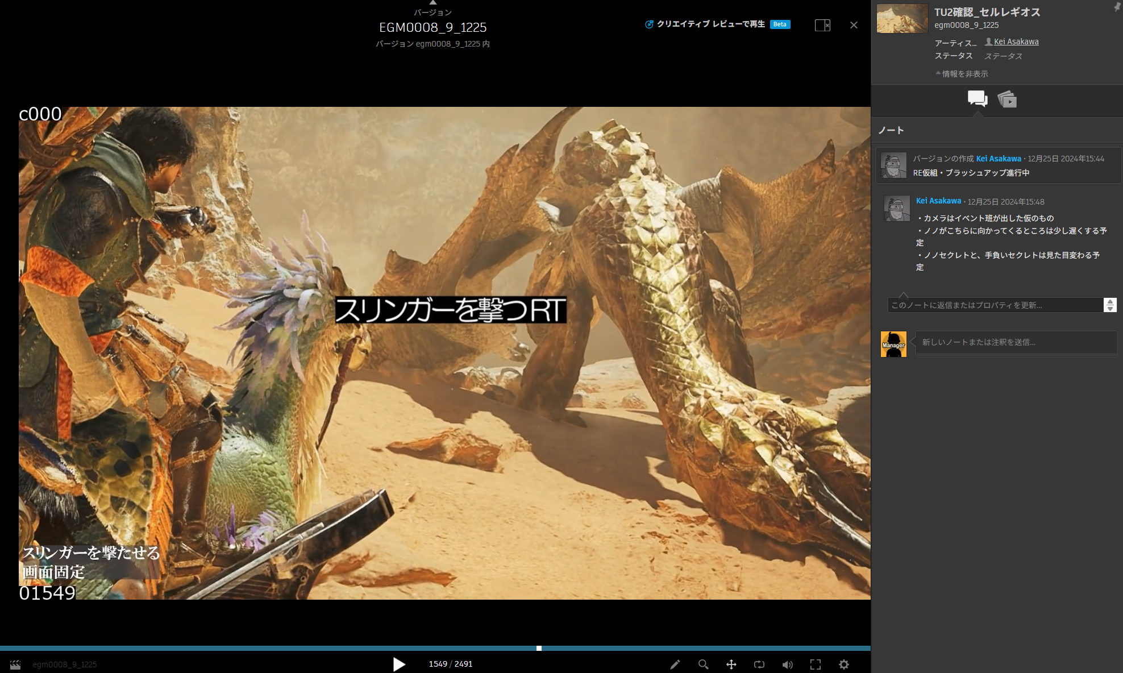Collapse details with 情報を非表示
Viewport: 1123px width, 673px height.
coord(962,74)
